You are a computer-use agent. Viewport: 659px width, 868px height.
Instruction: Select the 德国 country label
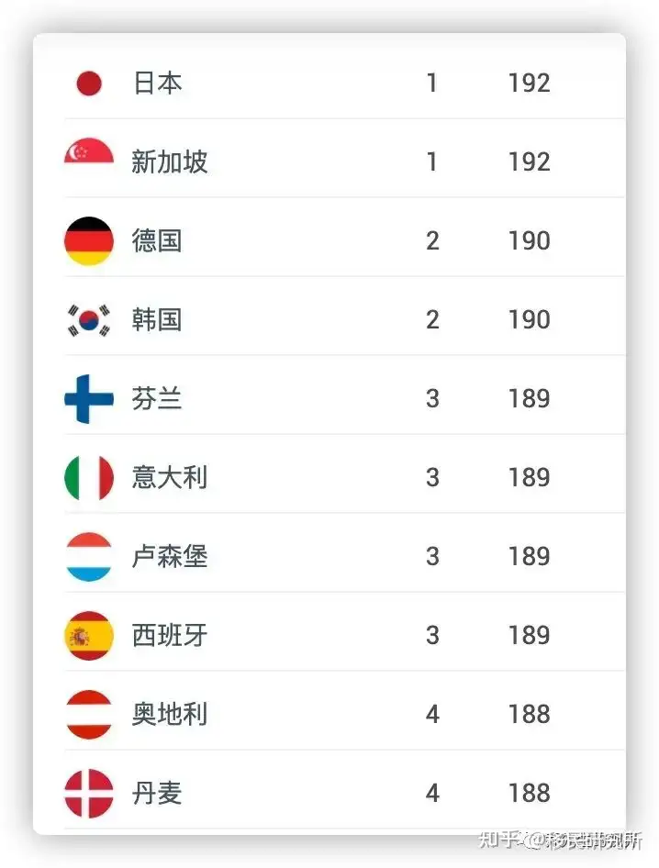point(157,240)
